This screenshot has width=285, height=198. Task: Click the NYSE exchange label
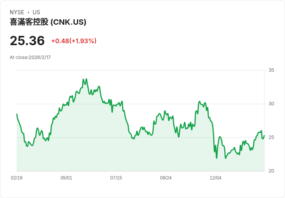[x=17, y=12]
